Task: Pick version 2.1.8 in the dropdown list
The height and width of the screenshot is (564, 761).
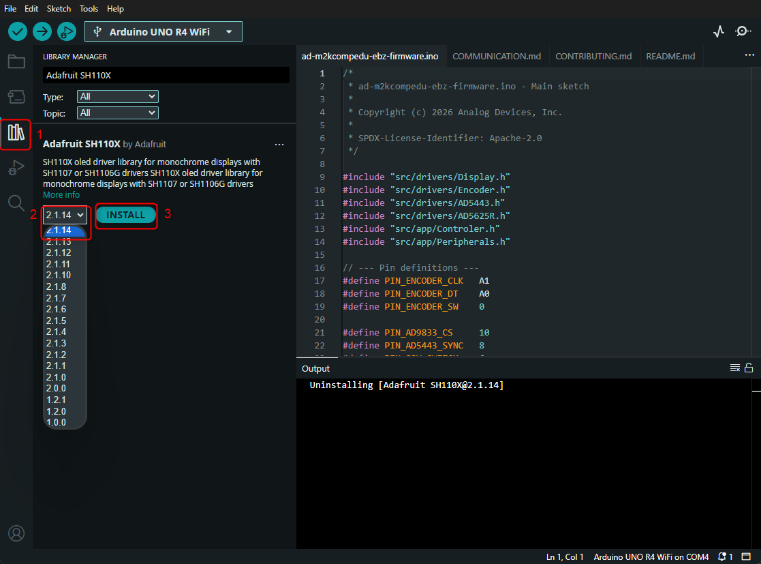Action: pos(57,286)
